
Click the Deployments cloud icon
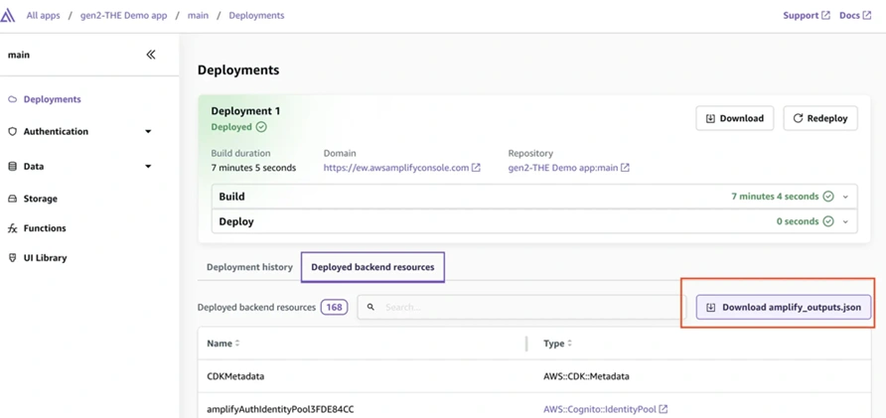click(13, 99)
